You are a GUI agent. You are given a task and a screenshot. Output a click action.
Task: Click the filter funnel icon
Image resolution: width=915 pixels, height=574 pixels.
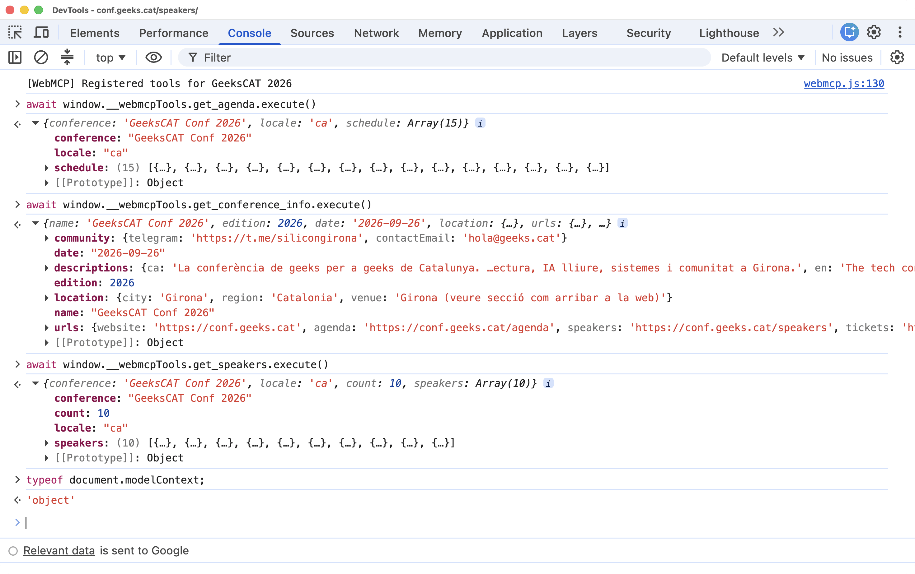193,58
